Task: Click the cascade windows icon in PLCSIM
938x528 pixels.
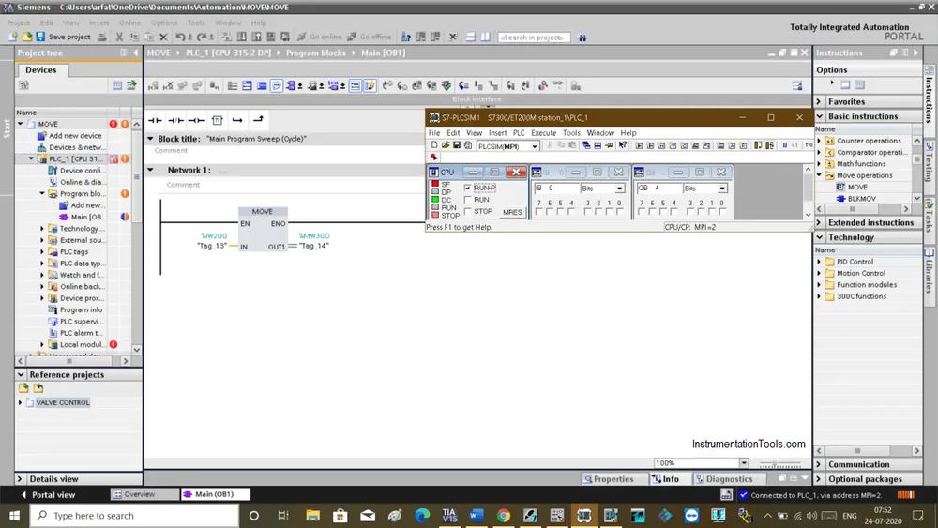Action: [x=587, y=145]
